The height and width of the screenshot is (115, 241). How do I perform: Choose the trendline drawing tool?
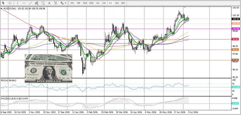(x=30, y=3)
